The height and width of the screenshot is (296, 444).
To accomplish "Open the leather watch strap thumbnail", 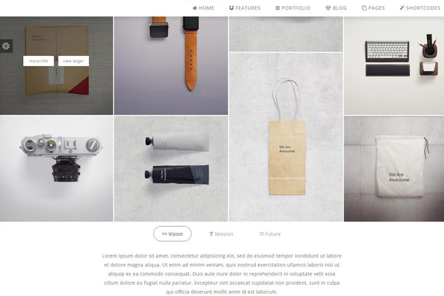I will tap(171, 65).
